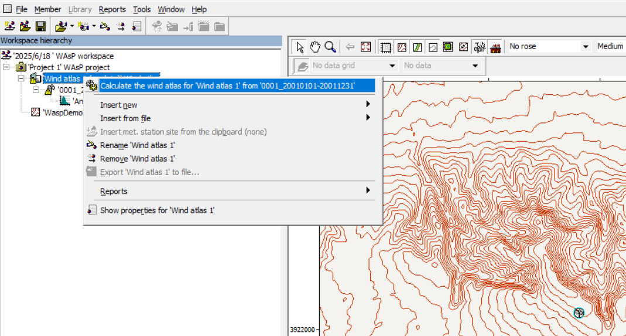
Task: Open the 'Medium' dropdown in map toolbar
Action: [610, 46]
